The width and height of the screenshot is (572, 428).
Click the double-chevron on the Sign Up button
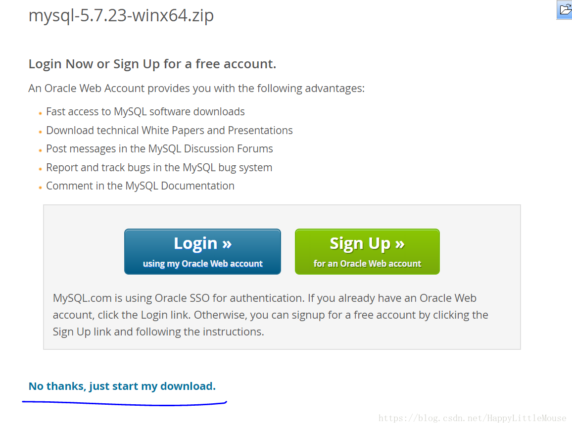(x=400, y=244)
